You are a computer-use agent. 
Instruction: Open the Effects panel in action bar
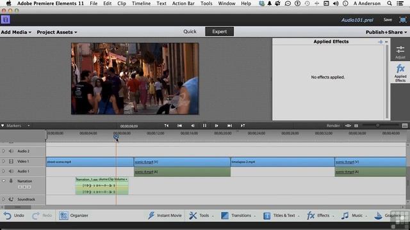320,215
